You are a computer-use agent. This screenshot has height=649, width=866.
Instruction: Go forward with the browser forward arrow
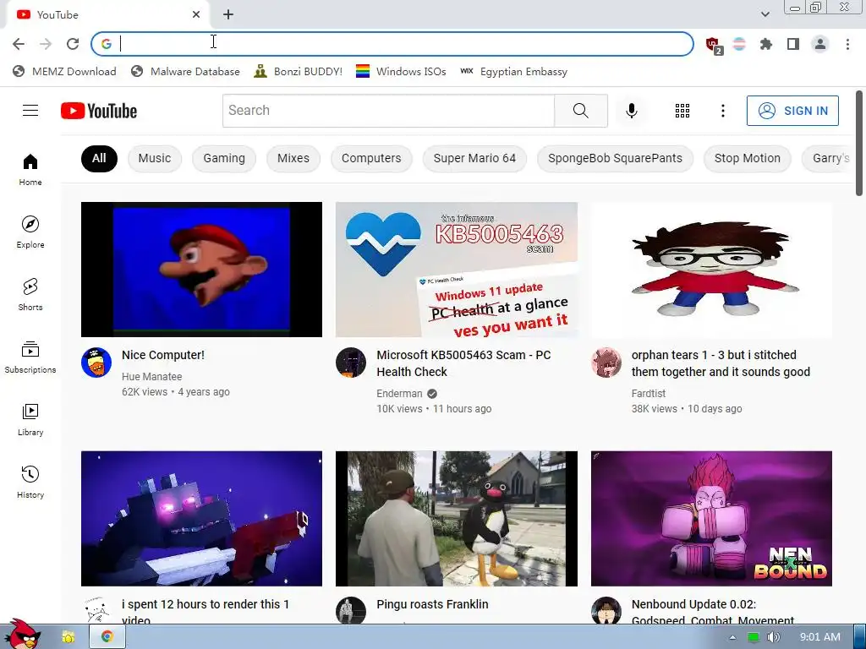click(x=46, y=44)
